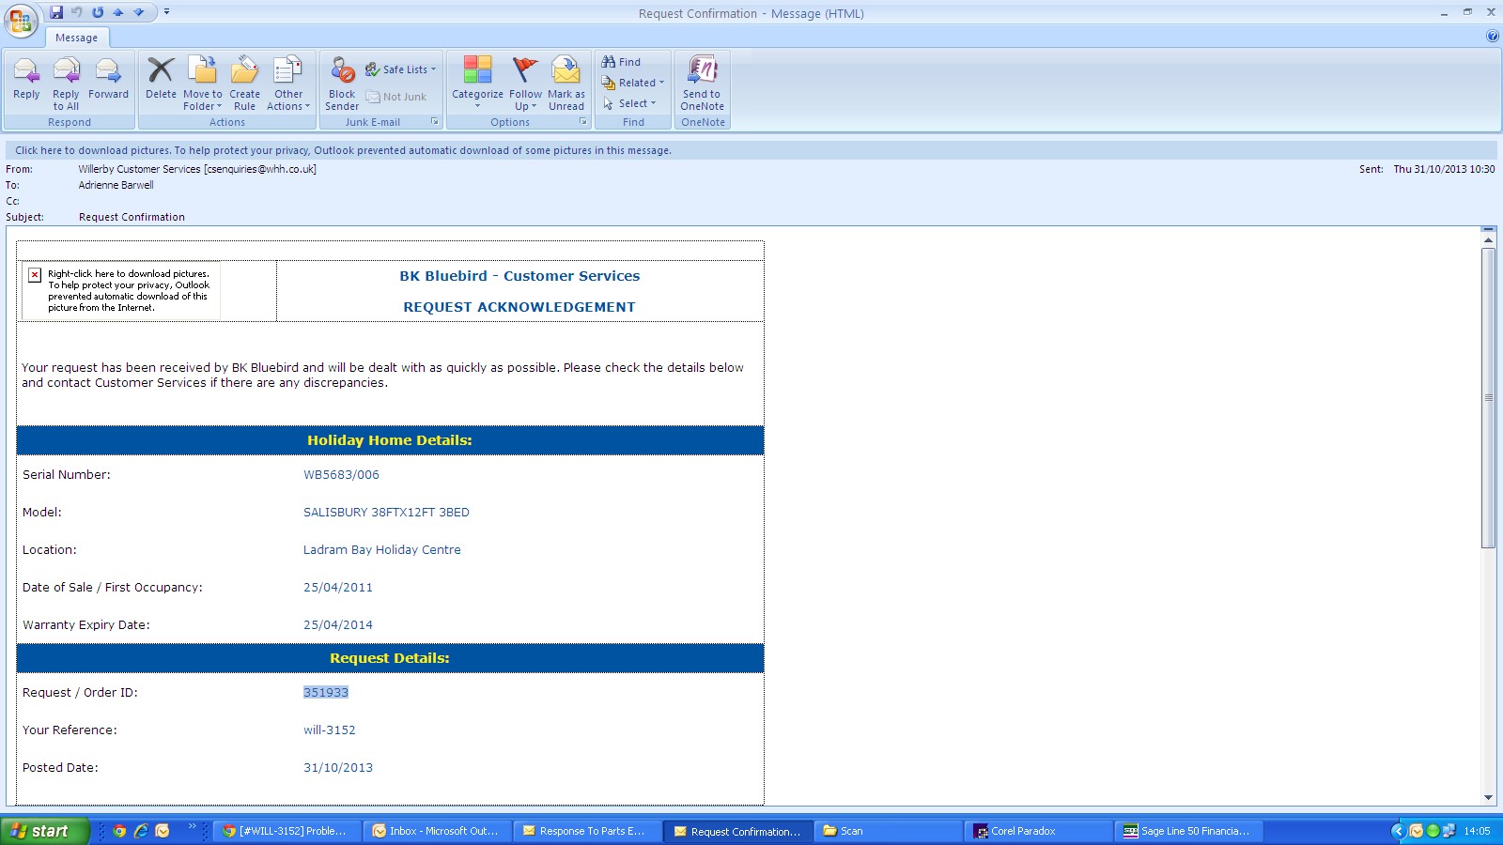The width and height of the screenshot is (1503, 845).
Task: Open the Move to Folder menu
Action: point(203,83)
